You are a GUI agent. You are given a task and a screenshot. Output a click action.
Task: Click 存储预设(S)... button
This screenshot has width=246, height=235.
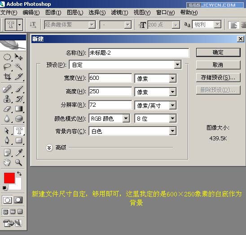coord(218,77)
